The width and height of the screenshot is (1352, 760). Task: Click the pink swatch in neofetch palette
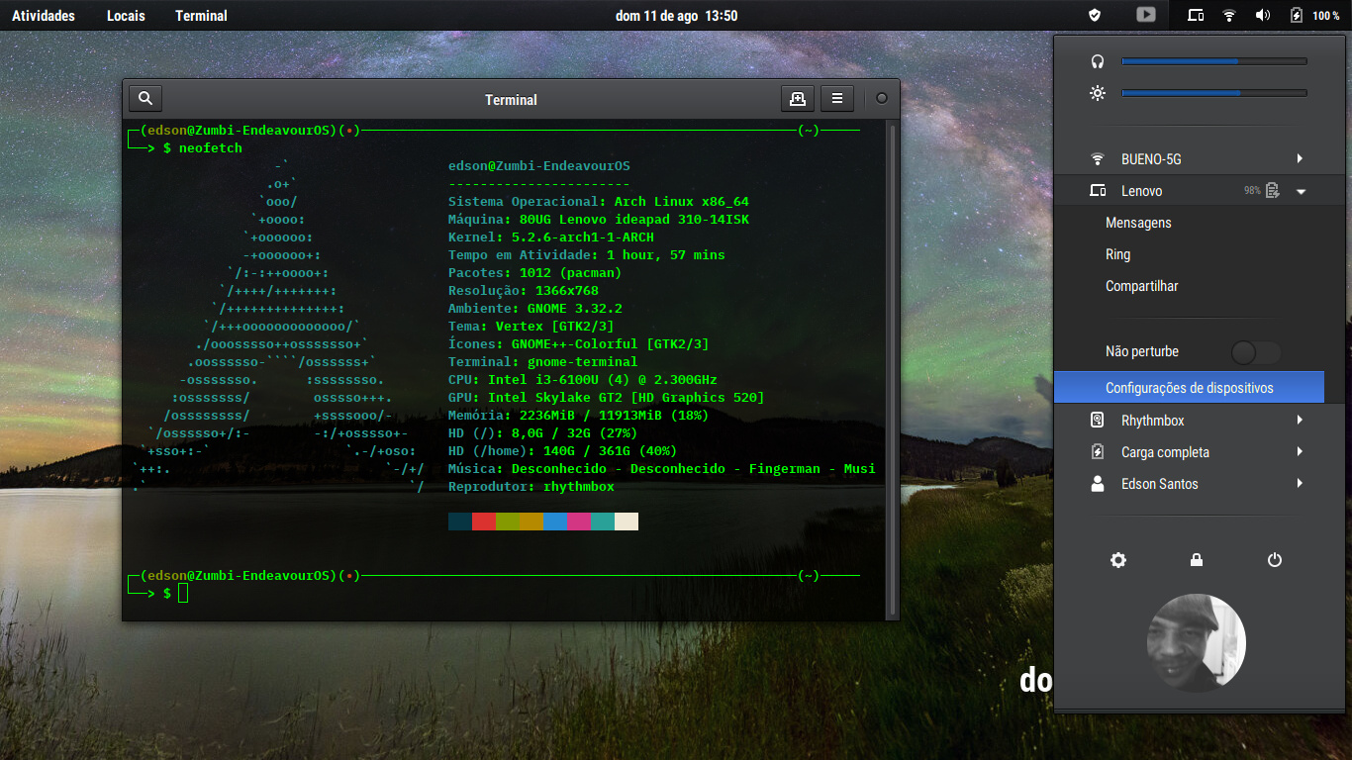point(579,522)
